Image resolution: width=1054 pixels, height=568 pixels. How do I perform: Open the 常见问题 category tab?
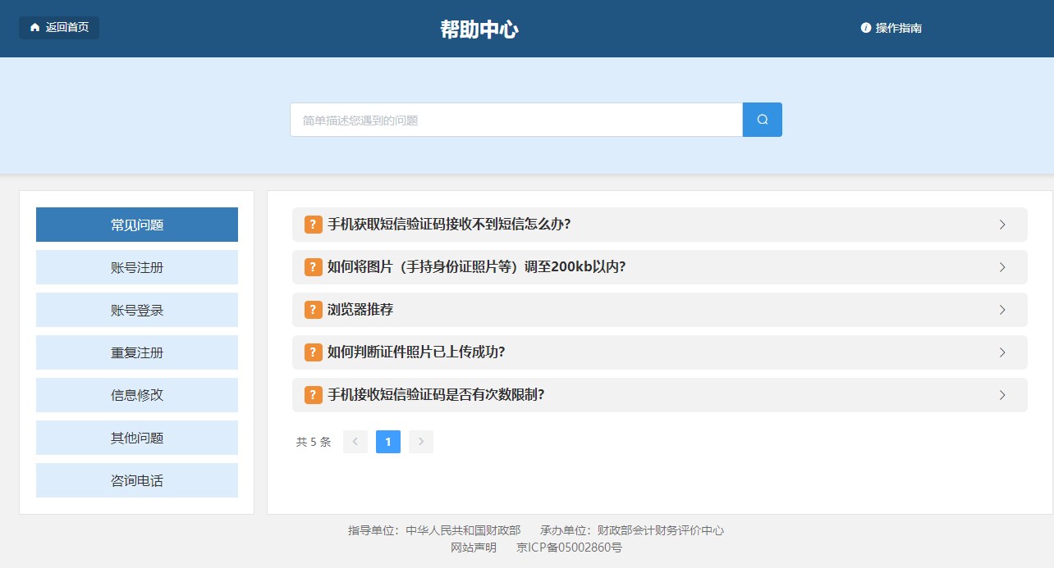click(x=137, y=225)
